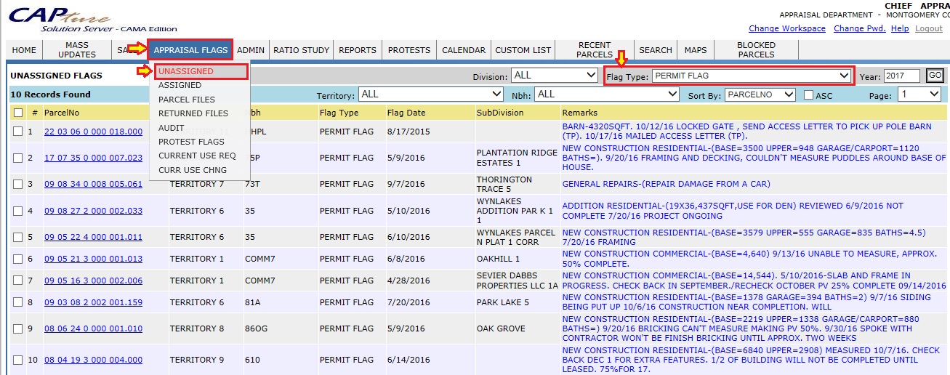Choose a page from Page dropdown

pyautogui.click(x=919, y=94)
